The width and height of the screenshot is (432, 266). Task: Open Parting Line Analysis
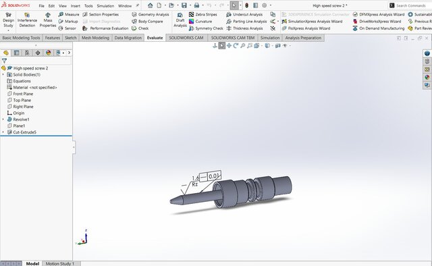pos(246,21)
